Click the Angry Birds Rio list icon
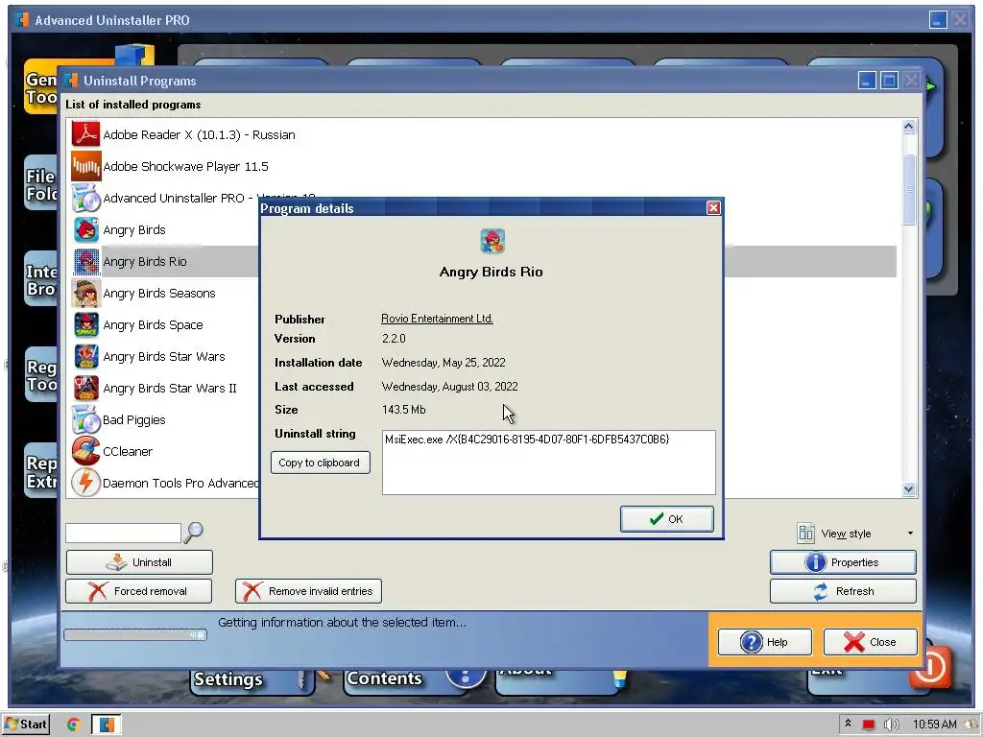Viewport: 983px width, 737px height. (85, 261)
